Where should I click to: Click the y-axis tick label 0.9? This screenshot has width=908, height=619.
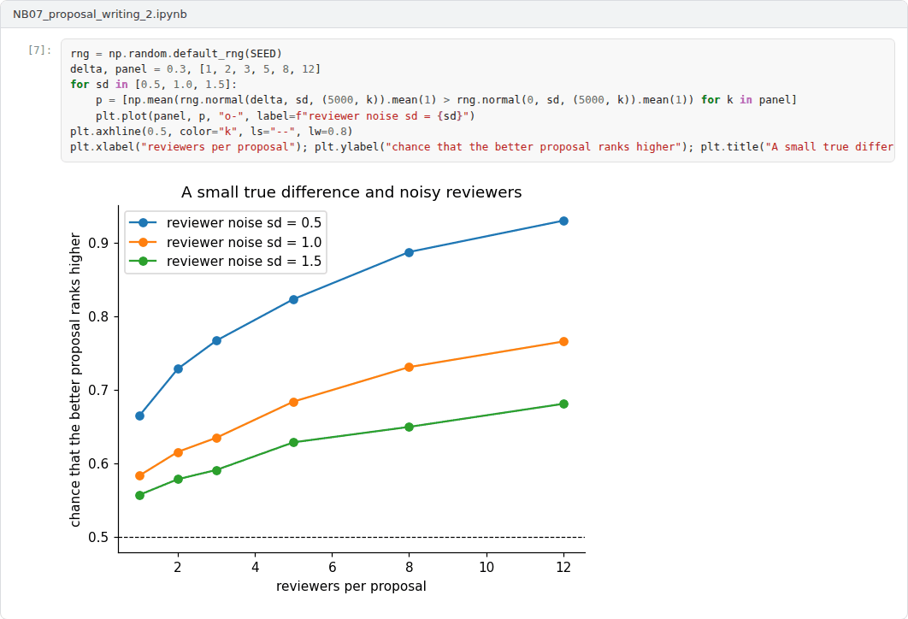pyautogui.click(x=98, y=243)
